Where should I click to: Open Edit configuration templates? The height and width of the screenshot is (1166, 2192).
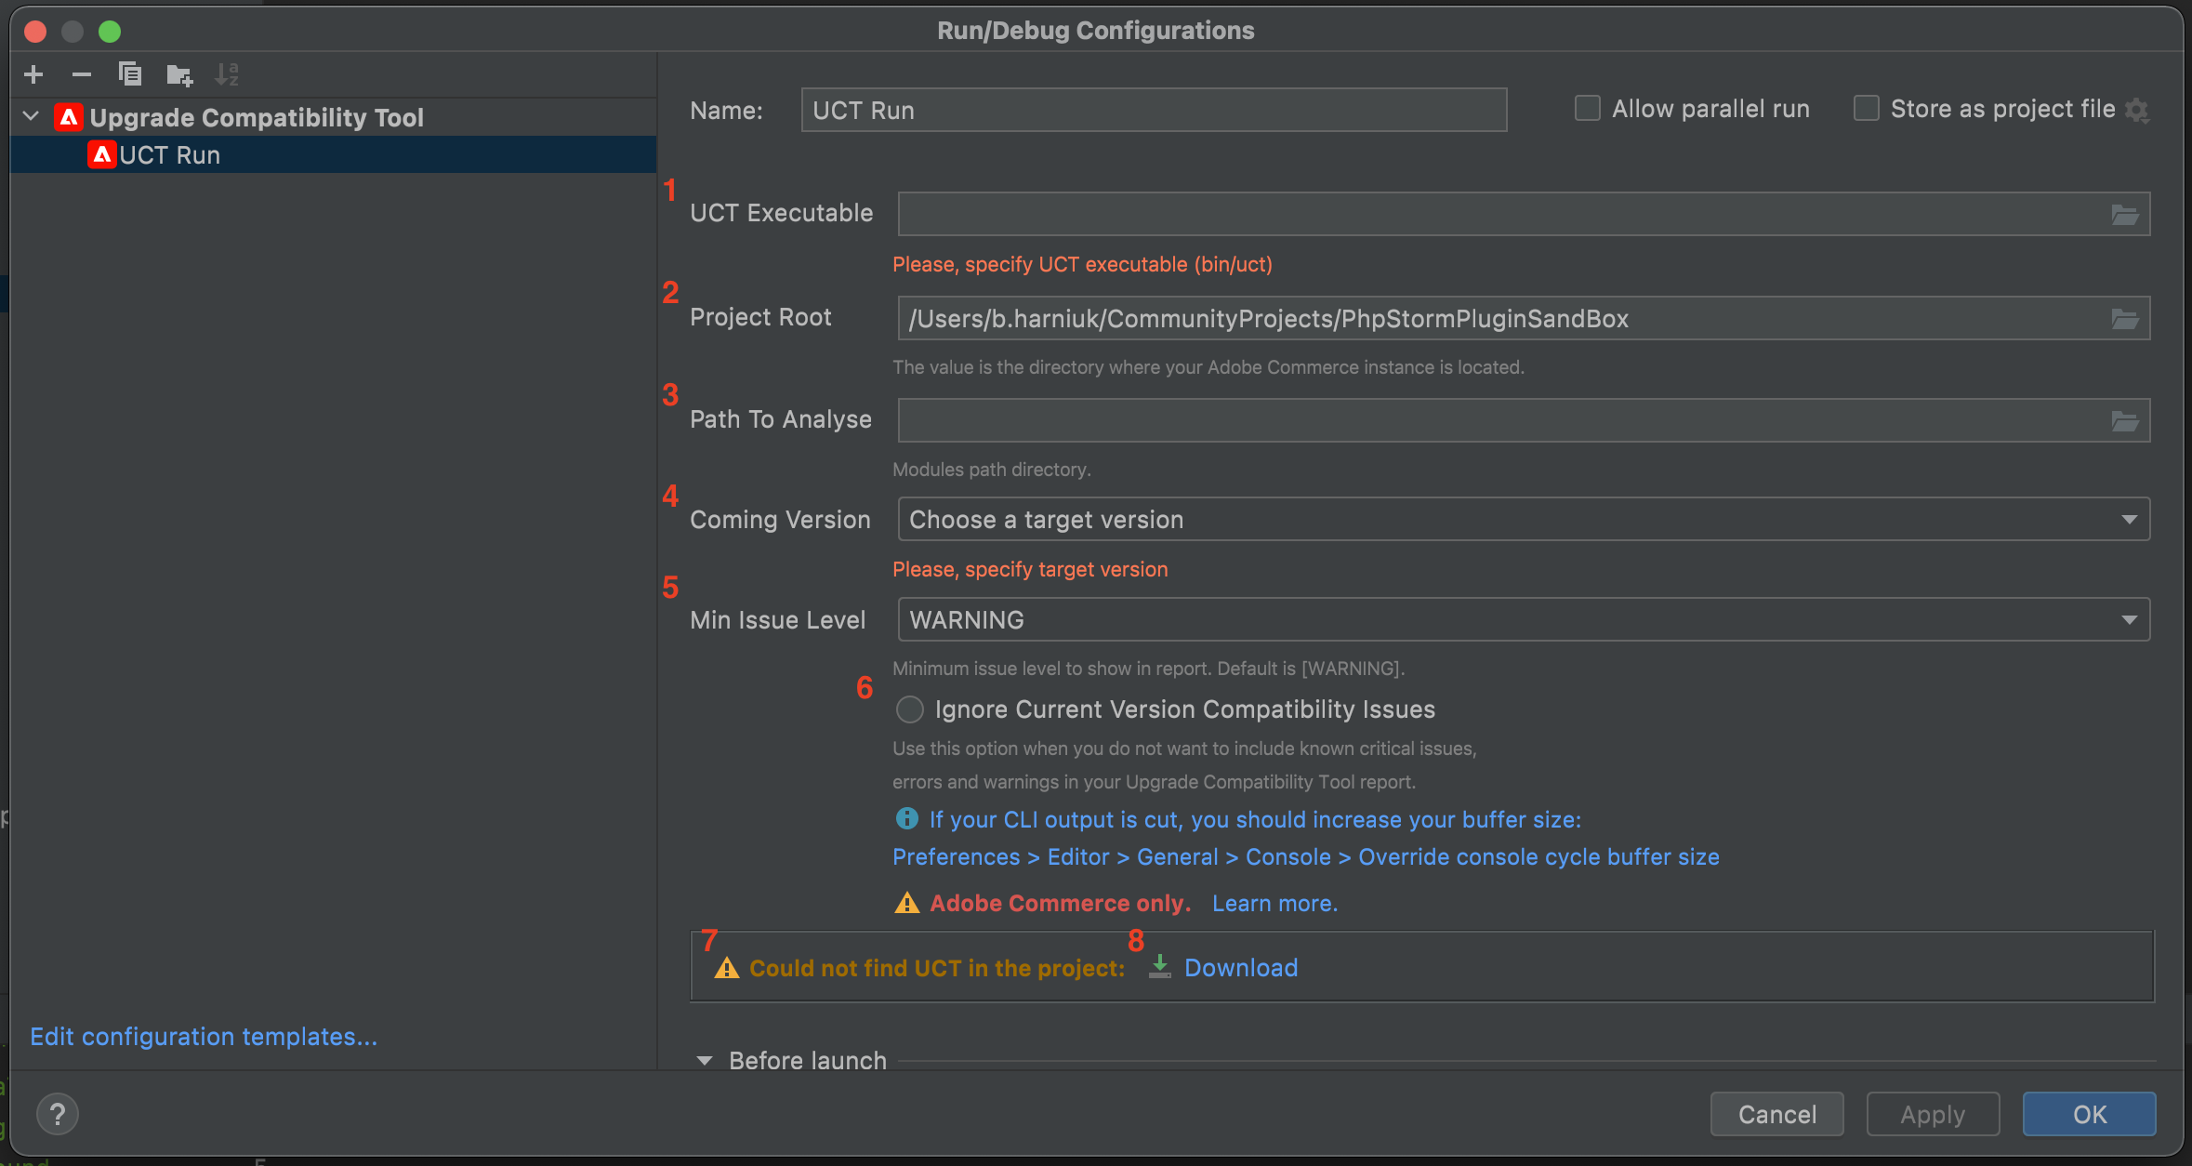[x=203, y=1036]
